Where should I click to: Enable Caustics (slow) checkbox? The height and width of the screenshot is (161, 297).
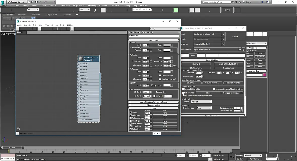tap(160, 75)
